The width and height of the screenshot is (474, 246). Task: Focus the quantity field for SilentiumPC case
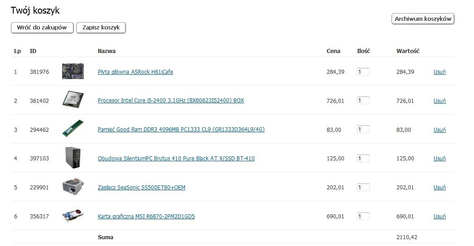point(363,159)
